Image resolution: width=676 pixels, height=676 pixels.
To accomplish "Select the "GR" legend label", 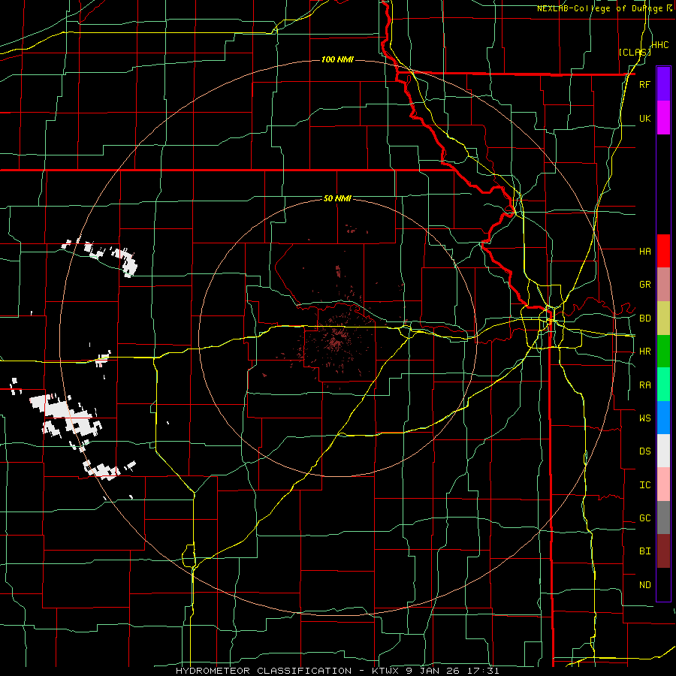I will tap(644, 285).
